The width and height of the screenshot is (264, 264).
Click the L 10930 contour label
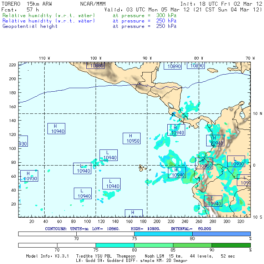point(236,162)
